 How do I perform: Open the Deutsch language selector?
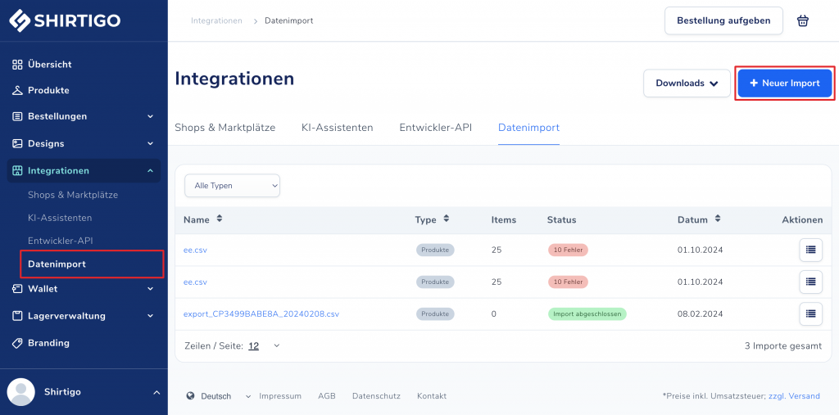tap(219, 396)
